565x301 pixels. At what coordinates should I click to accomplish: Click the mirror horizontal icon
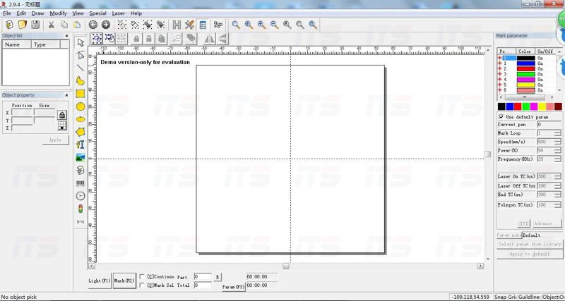pos(209,39)
